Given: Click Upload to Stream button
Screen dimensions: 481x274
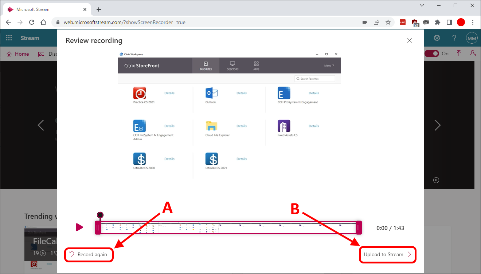Looking at the screenshot, I should 387,255.
